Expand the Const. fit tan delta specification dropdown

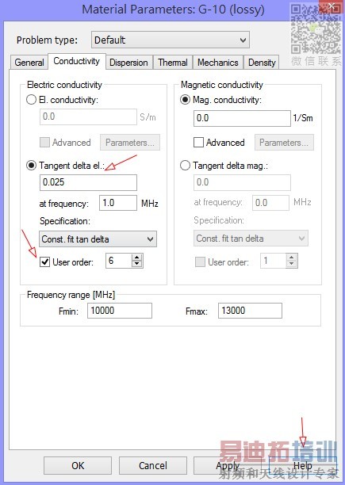point(98,239)
